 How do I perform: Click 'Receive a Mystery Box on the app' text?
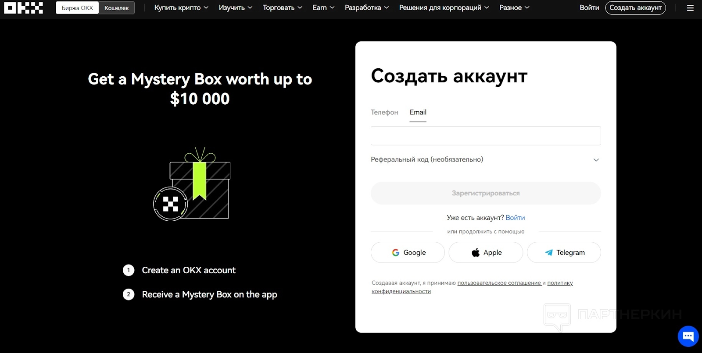[209, 295]
